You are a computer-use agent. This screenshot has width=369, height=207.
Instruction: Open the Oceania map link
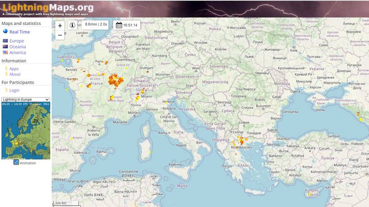coord(17,46)
